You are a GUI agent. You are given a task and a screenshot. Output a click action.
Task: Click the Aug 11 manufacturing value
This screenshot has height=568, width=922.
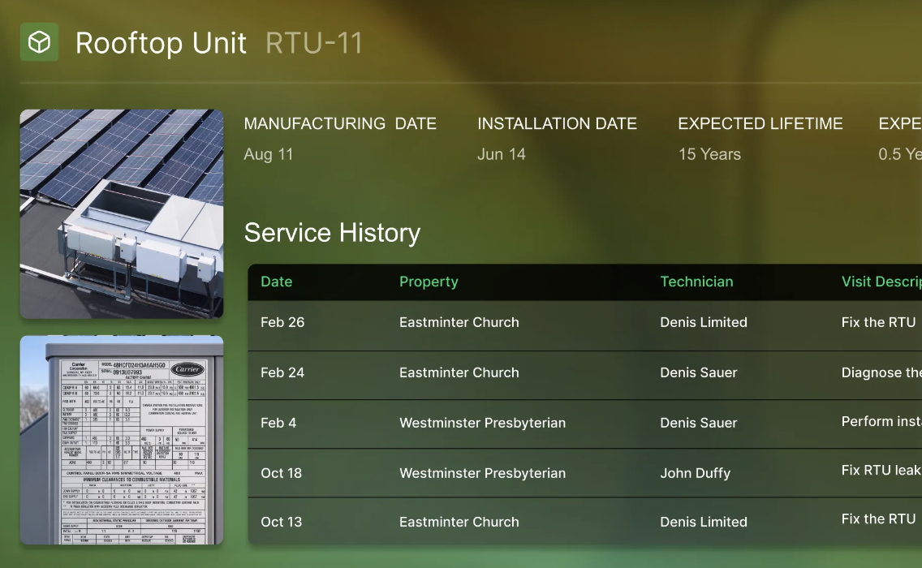269,154
